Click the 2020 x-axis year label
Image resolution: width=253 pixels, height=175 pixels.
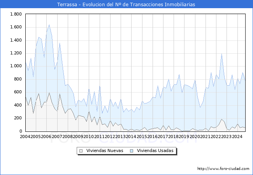195,136
